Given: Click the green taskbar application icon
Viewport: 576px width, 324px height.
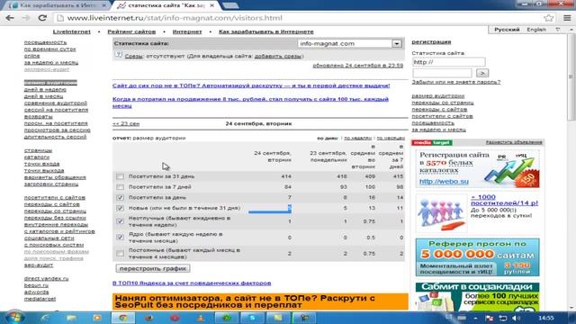Looking at the screenshot, I should pos(227,318).
